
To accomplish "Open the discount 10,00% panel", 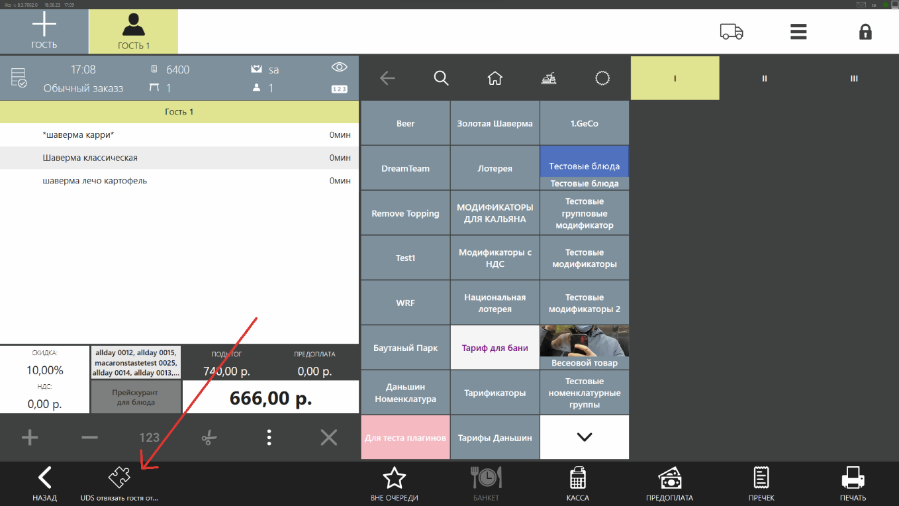I will (44, 379).
